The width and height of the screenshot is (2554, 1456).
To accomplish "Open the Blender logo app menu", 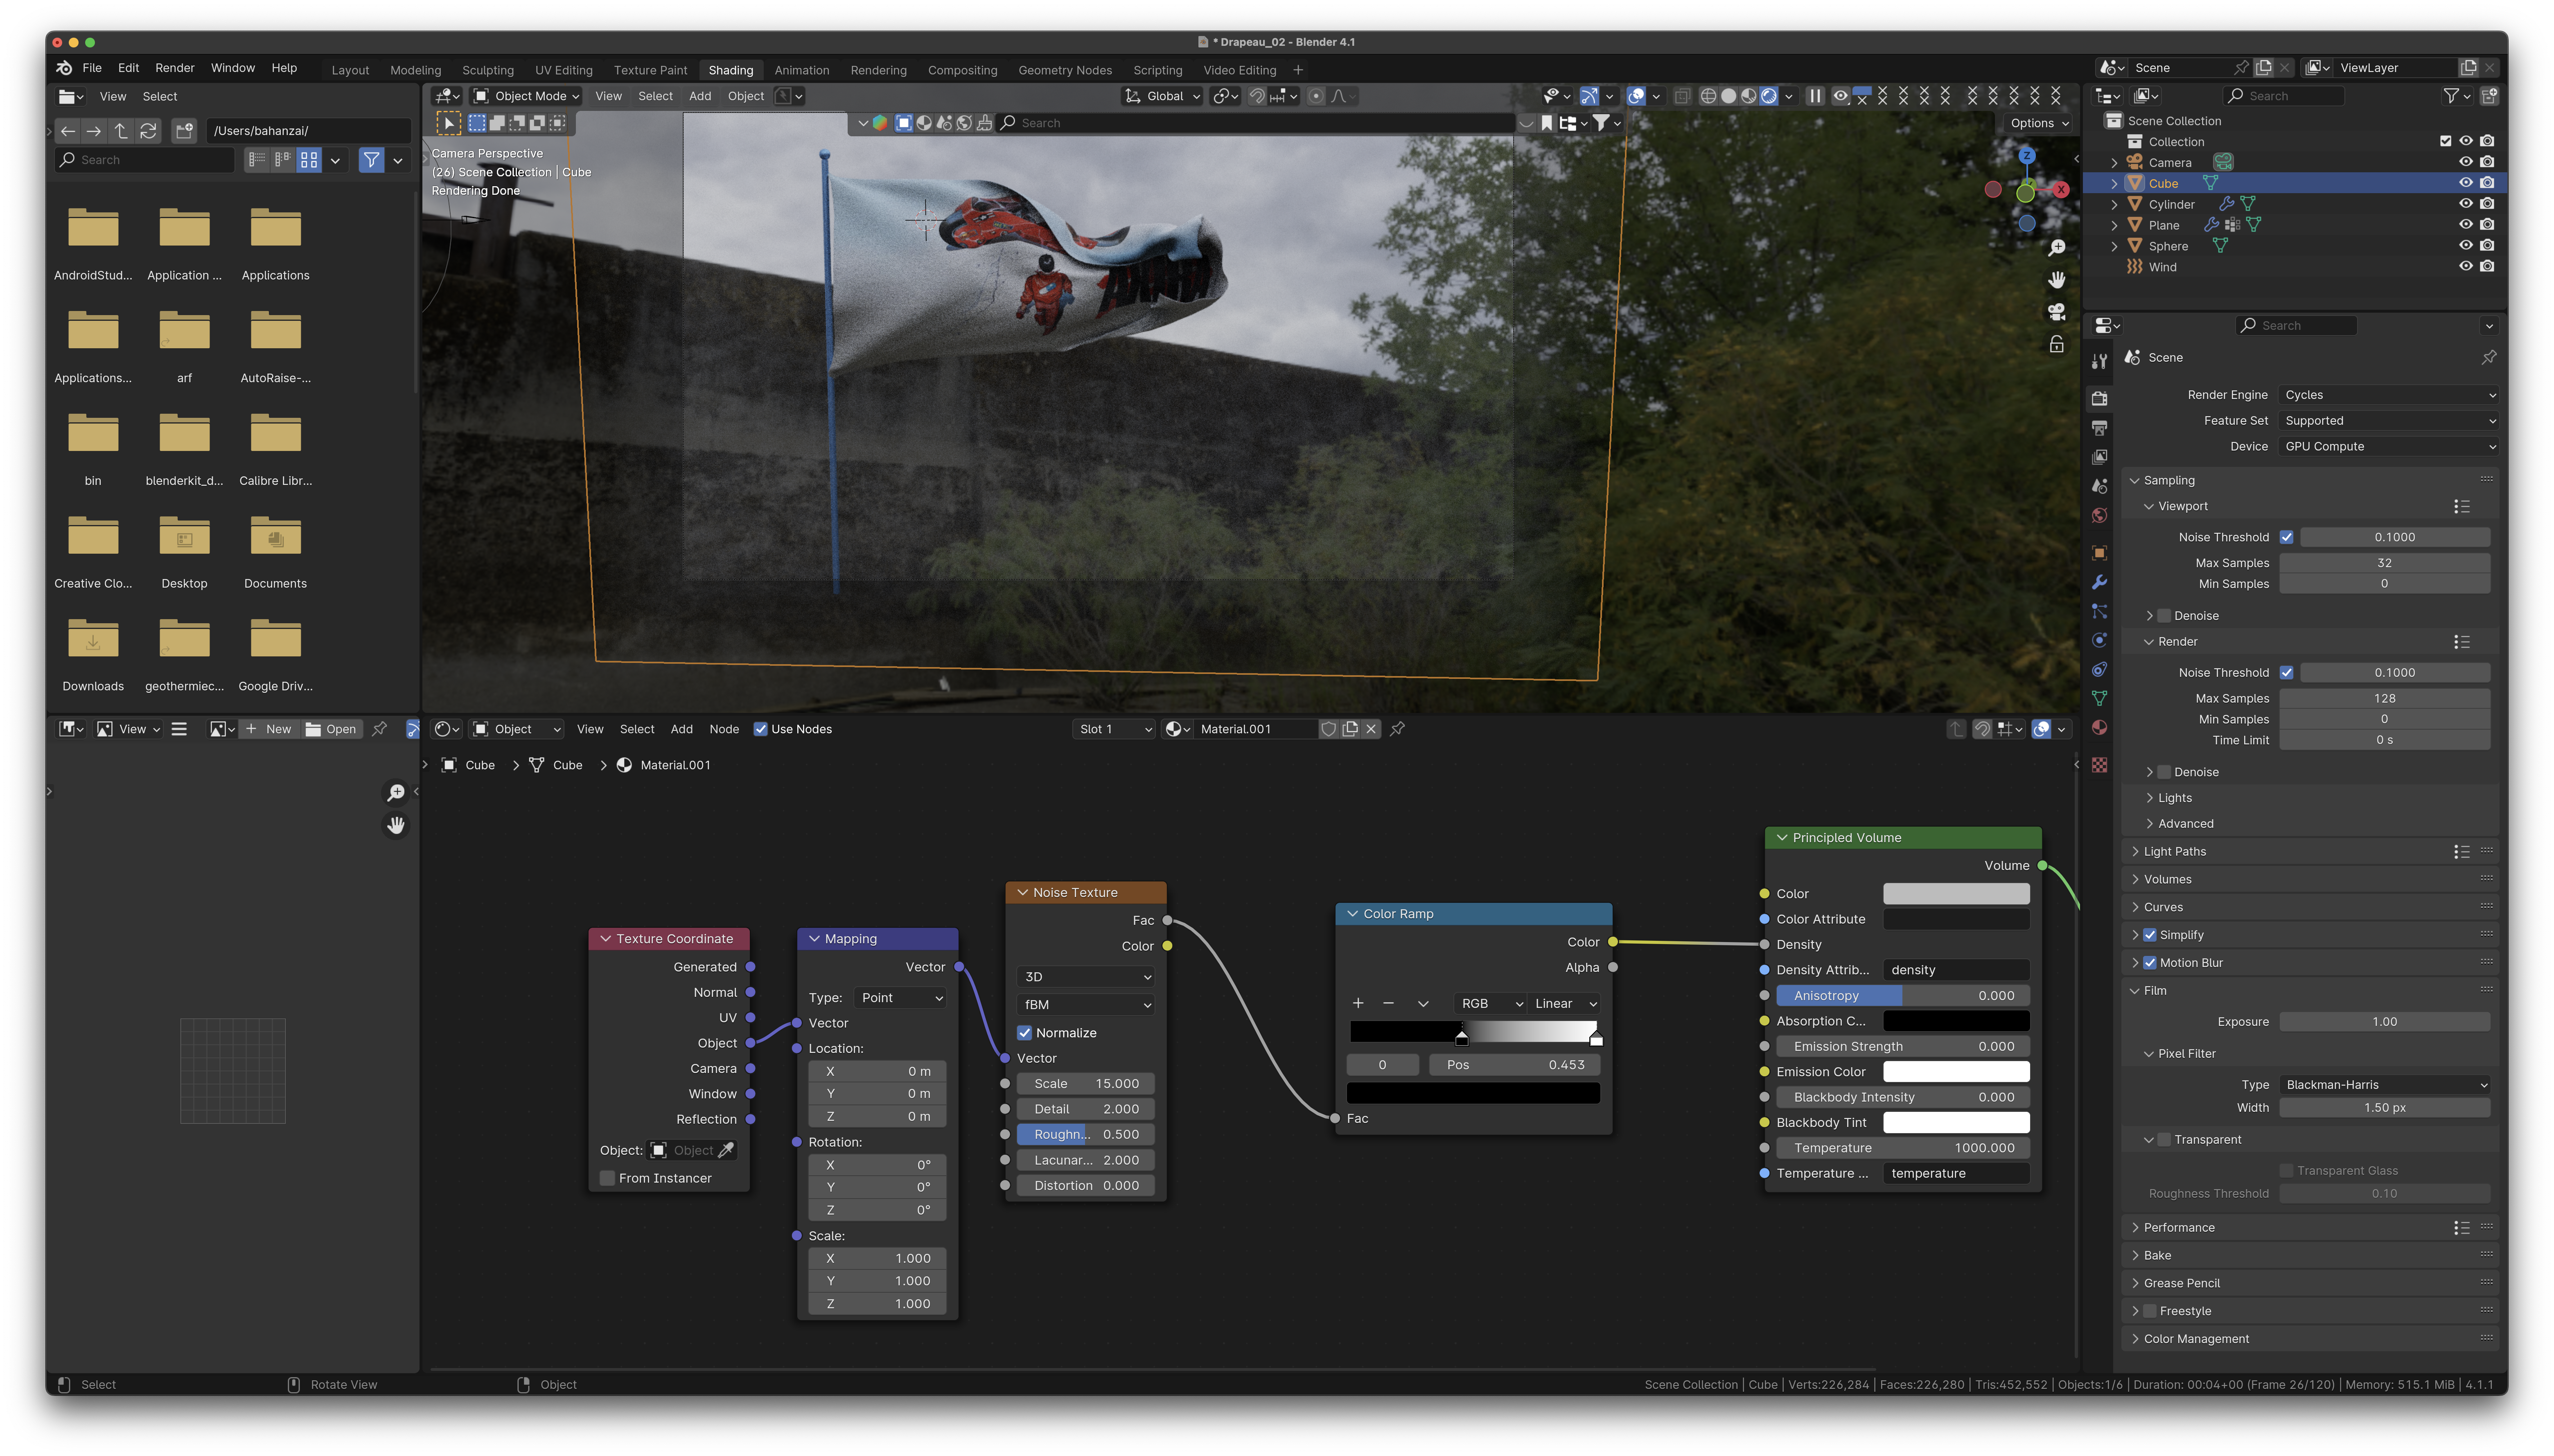I will click(x=64, y=68).
